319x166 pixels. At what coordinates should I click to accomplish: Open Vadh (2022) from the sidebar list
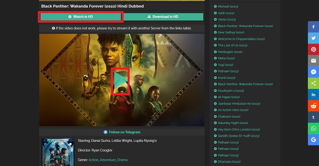pyautogui.click(x=224, y=13)
